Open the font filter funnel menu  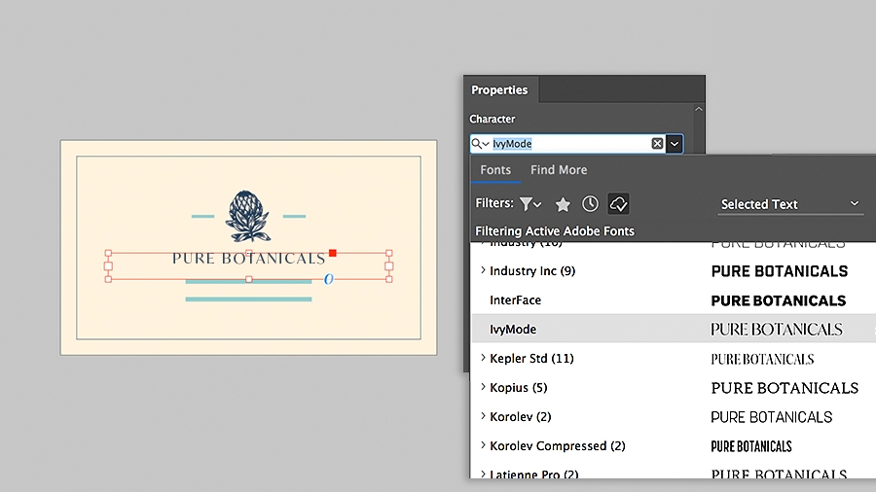(530, 204)
